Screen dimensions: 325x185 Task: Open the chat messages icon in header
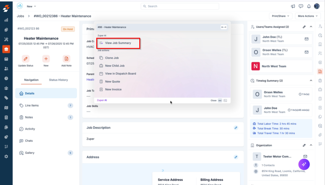tap(301, 6)
